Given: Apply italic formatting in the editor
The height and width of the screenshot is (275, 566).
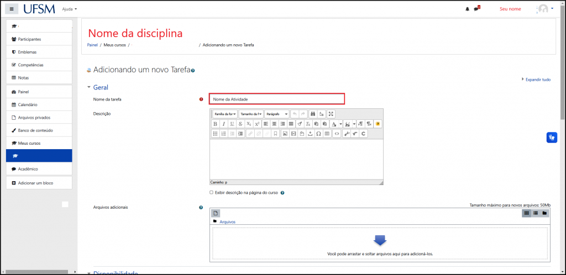Looking at the screenshot, I should pos(223,124).
